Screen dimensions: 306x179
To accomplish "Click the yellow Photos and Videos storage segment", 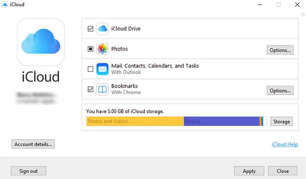I will coord(135,122).
